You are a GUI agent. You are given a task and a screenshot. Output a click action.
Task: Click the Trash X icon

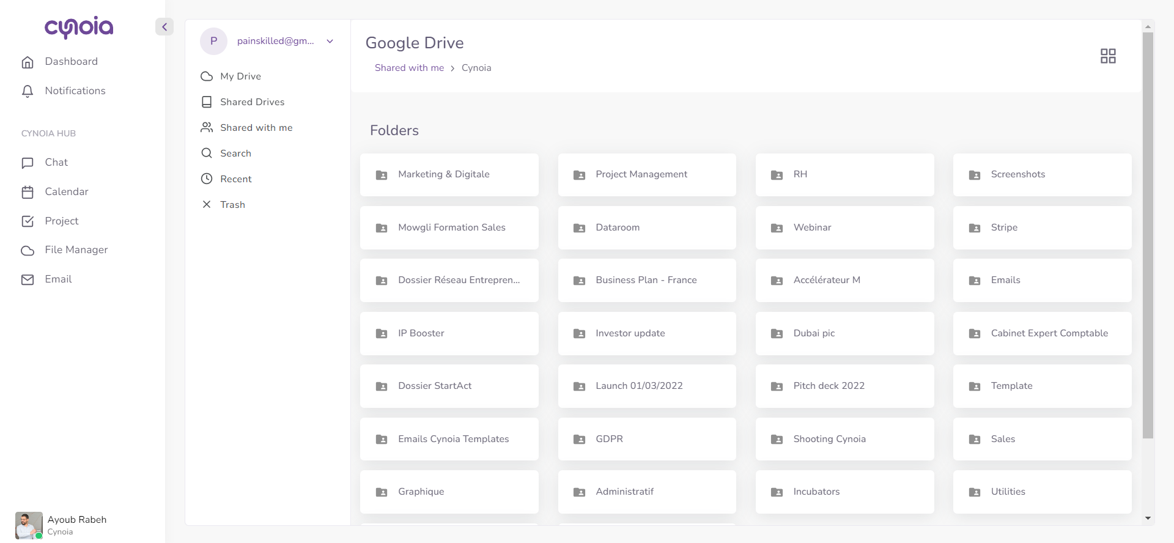pyautogui.click(x=207, y=205)
